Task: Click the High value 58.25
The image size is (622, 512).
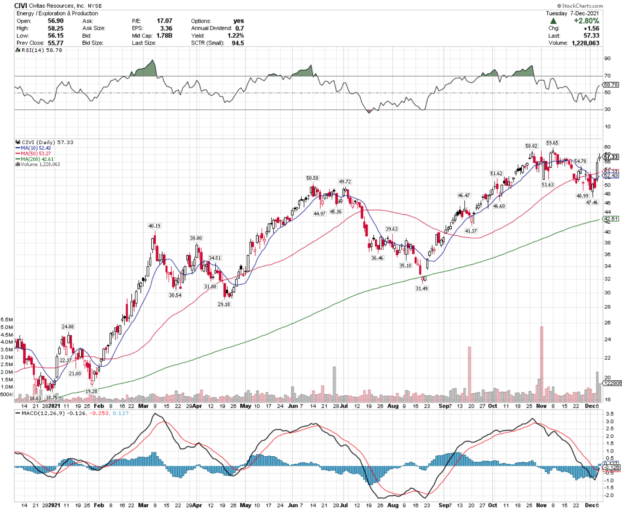Action: 56,28
